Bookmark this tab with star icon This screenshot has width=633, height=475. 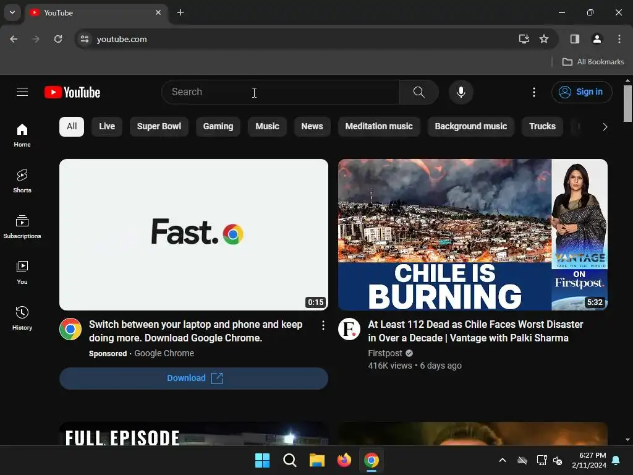(x=544, y=39)
